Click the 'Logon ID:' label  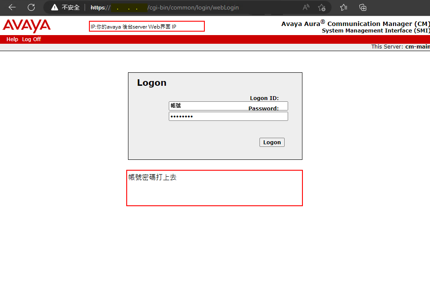[264, 98]
